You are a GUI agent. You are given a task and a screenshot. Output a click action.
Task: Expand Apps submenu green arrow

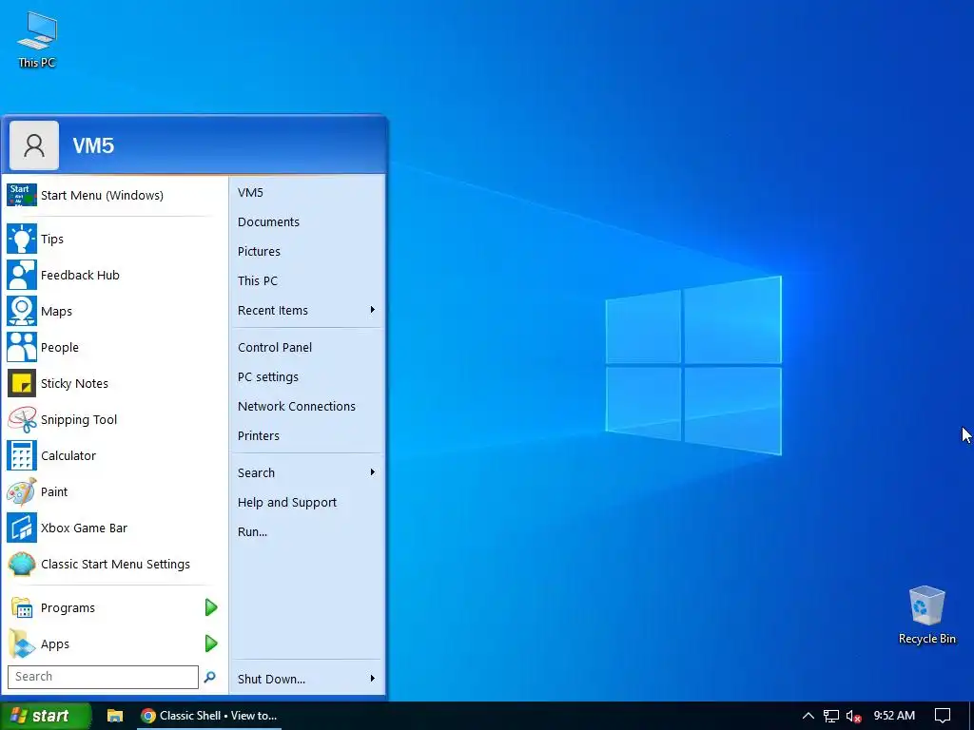coord(211,644)
